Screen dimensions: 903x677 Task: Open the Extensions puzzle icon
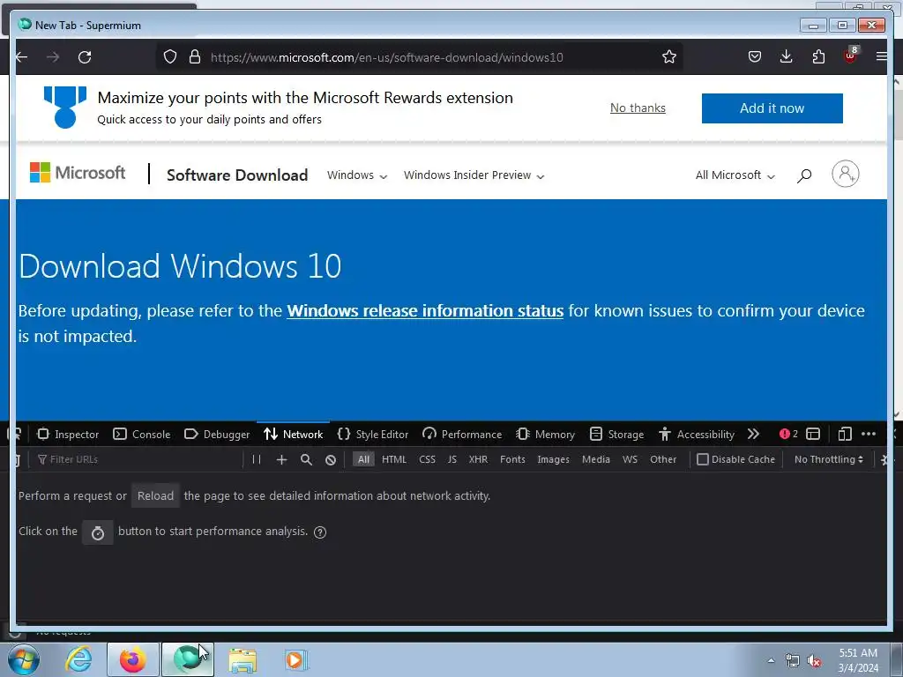click(818, 56)
